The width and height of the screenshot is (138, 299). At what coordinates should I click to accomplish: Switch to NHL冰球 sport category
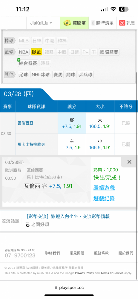tap(41, 74)
